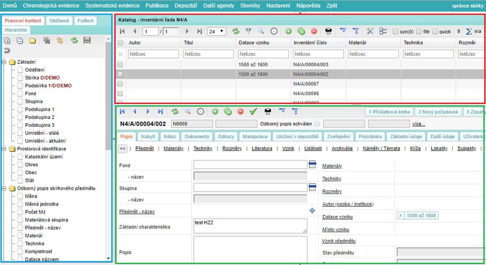The height and width of the screenshot is (265, 486).
Task: Check the row N4/A/00004/002 checkbox
Action: click(120, 74)
